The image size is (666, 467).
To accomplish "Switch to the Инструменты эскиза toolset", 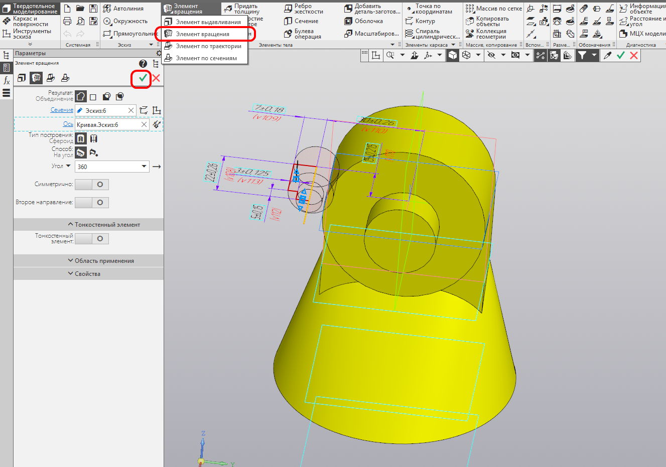I will coord(30,34).
